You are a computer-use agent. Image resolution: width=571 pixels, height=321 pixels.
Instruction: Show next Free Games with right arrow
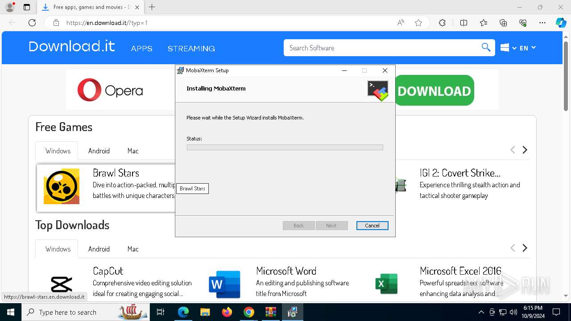pyautogui.click(x=525, y=150)
